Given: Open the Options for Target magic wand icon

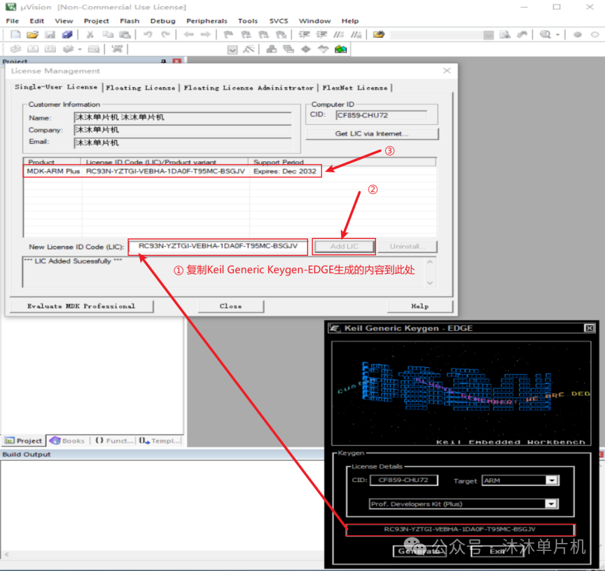Looking at the screenshot, I should (x=248, y=49).
